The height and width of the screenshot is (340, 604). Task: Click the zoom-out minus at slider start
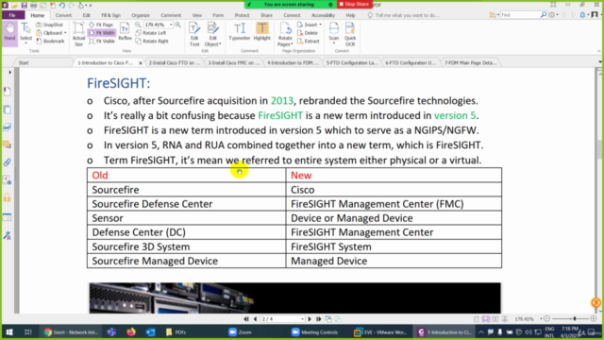(x=547, y=319)
